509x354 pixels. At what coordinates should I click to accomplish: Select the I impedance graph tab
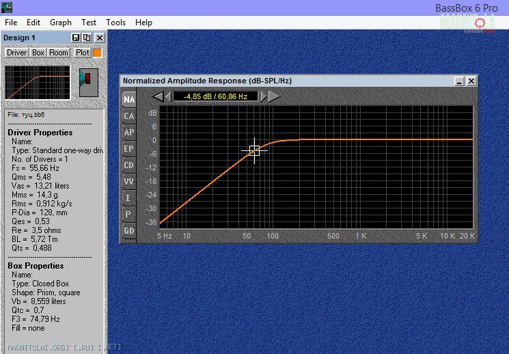128,198
